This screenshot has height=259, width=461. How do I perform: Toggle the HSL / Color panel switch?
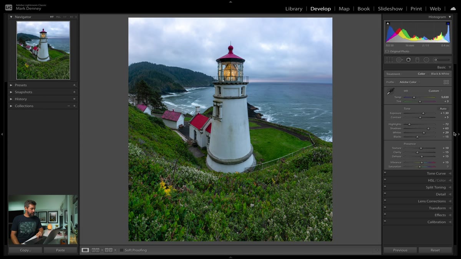385,180
